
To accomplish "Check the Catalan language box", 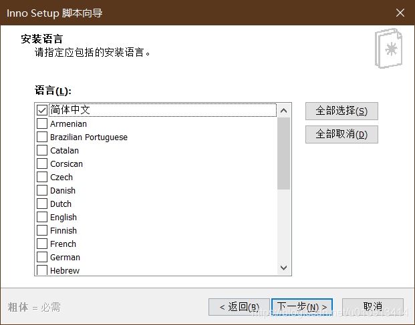I will (42, 150).
